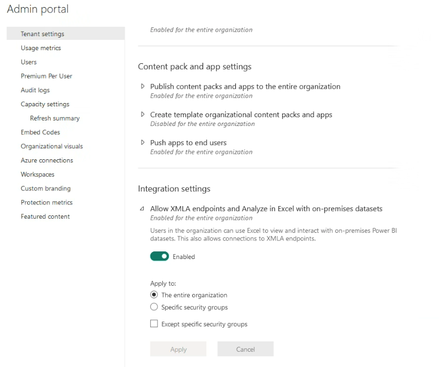Select The entire organization radio
Image resolution: width=439 pixels, height=367 pixels.
(154, 294)
